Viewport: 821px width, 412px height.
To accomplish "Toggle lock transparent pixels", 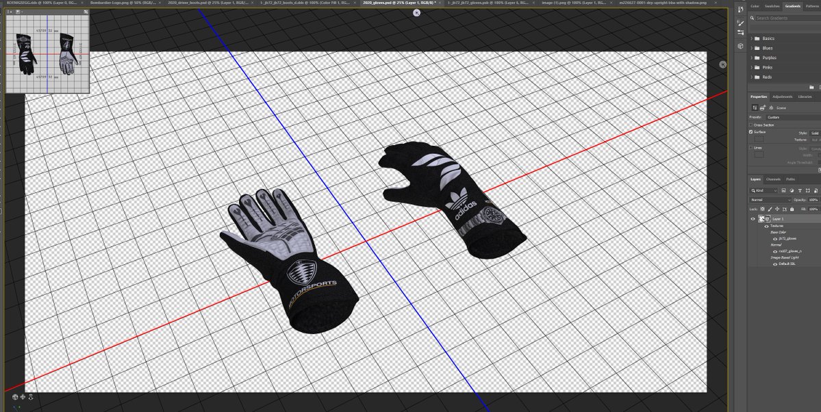I will point(762,209).
